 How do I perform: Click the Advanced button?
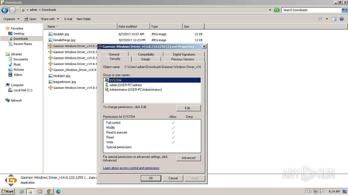click(188, 158)
